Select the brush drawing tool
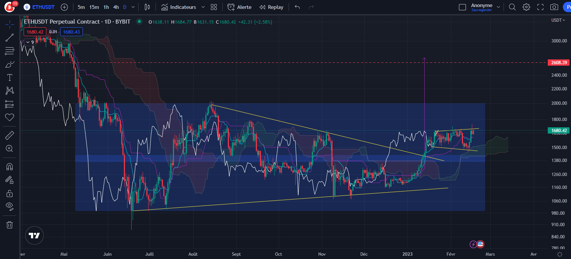This screenshot has width=571, height=259. pos(10,64)
